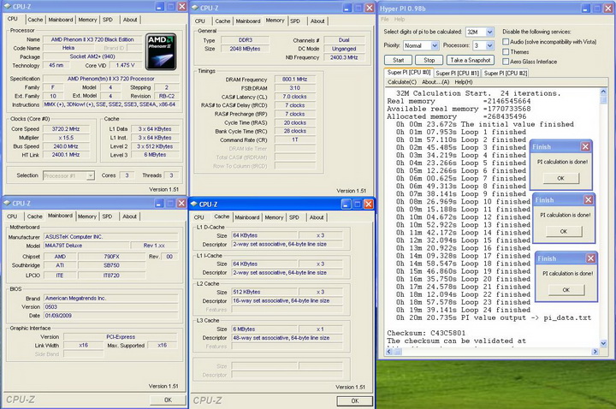The image size is (616, 409).
Task: Click the CPU-Z title icon of the Cache window
Action: tap(194, 204)
